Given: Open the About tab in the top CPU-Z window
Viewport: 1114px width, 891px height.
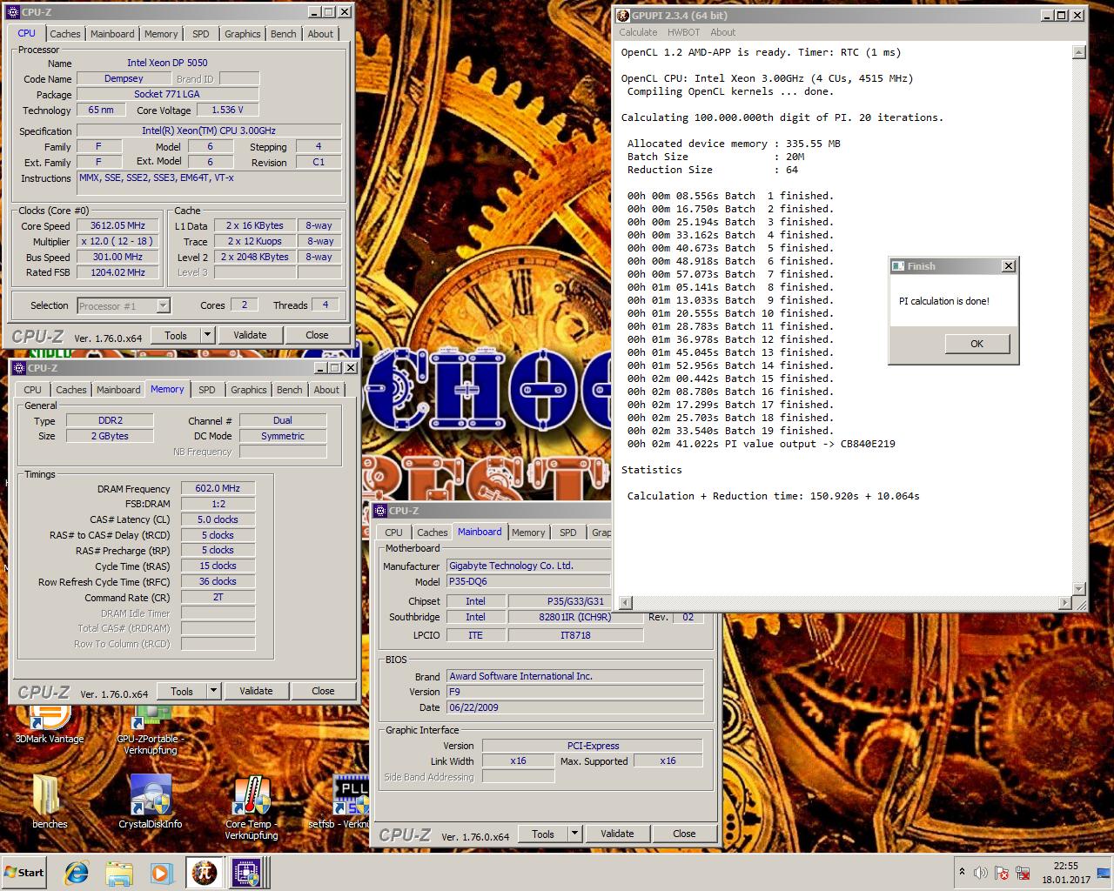Looking at the screenshot, I should (320, 34).
